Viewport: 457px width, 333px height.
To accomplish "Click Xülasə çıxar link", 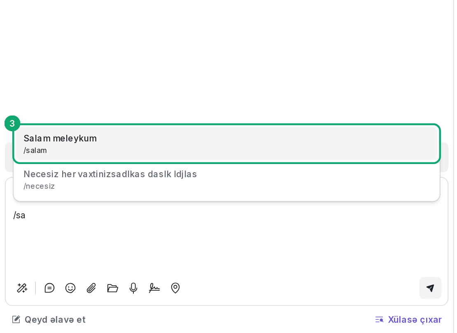I will (x=415, y=319).
